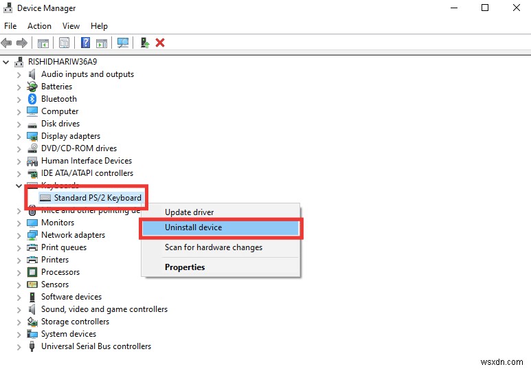
Task: Click the Scan for hardware changes monitor icon
Action: pyautogui.click(x=122, y=43)
